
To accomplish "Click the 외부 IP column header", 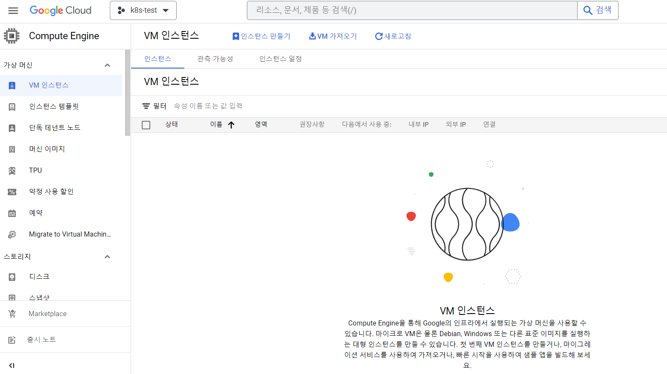I will (x=456, y=125).
